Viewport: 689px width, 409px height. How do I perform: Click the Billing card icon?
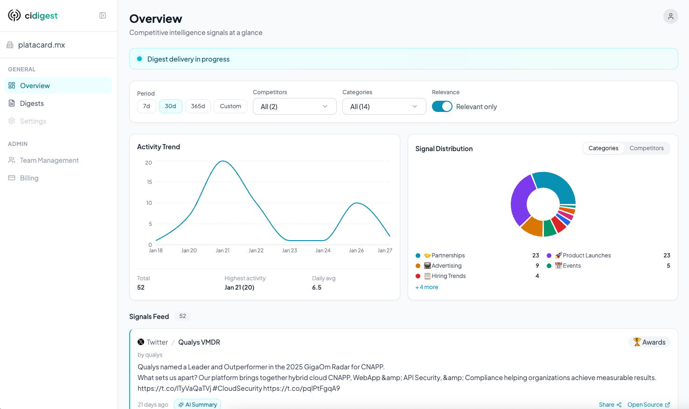click(12, 178)
